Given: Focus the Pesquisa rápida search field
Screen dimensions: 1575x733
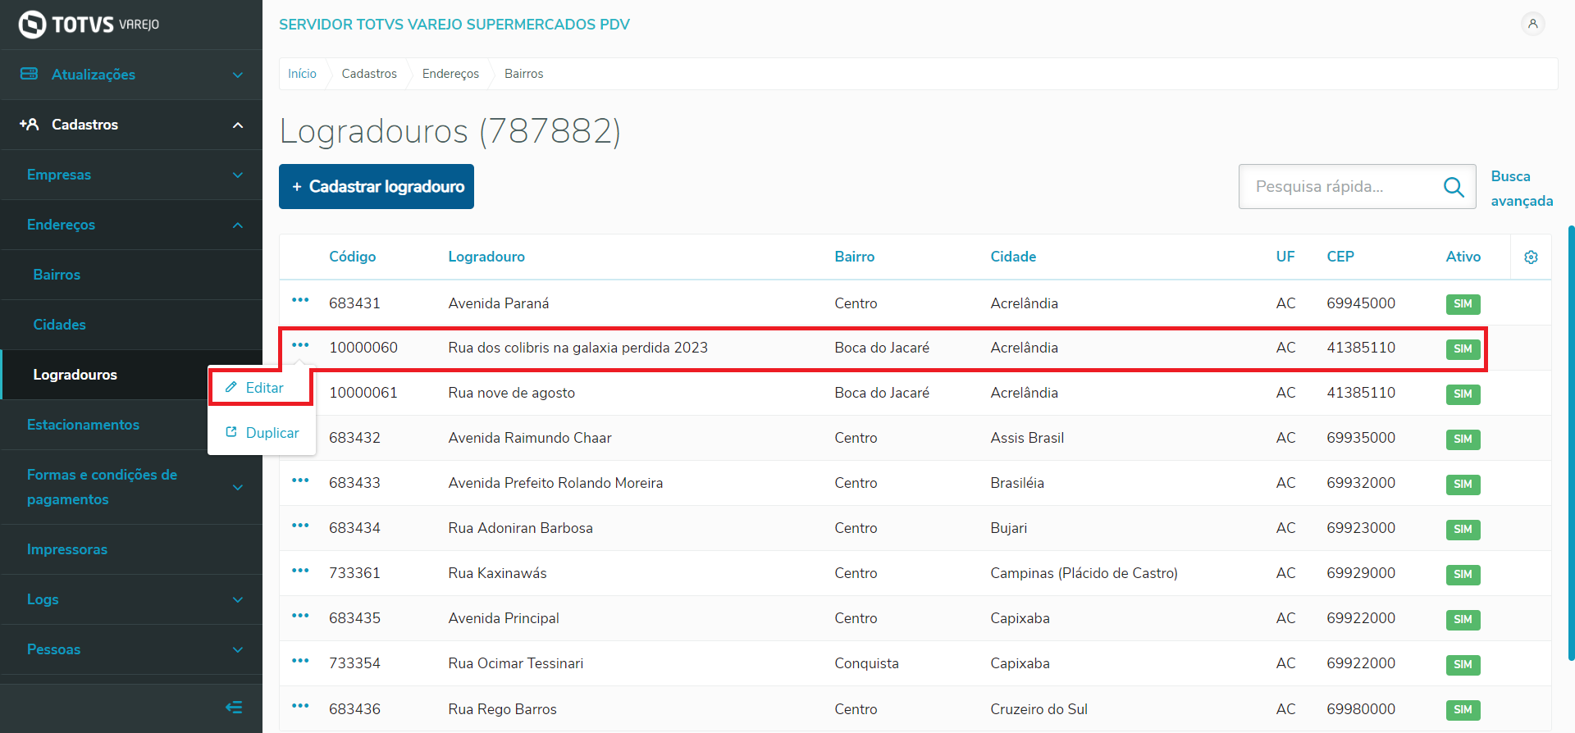Looking at the screenshot, I should point(1341,187).
